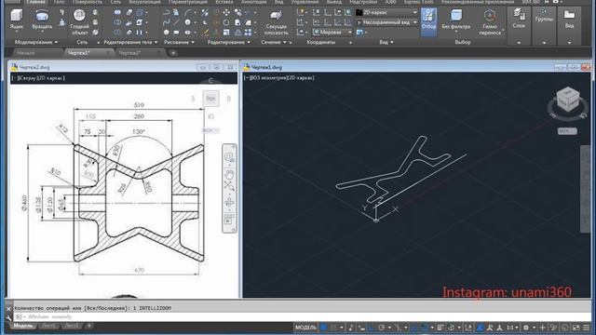
Task: Click the Array tool icon in Редактирование
Action: coord(248,33)
